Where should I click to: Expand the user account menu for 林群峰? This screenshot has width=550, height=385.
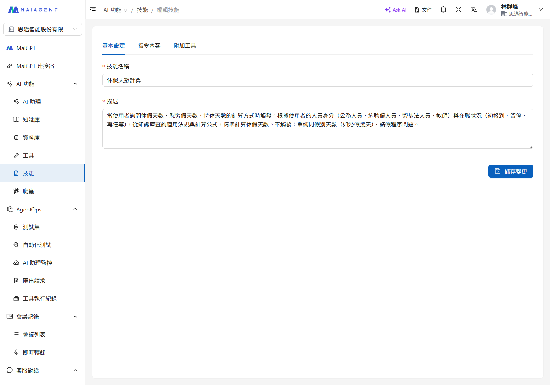click(x=541, y=10)
